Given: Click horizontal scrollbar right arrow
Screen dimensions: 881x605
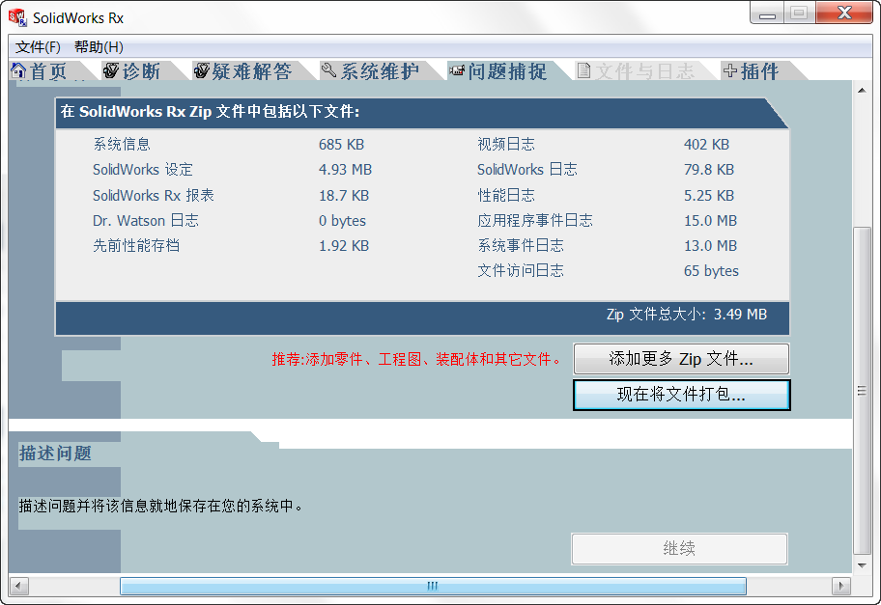Looking at the screenshot, I should [841, 587].
